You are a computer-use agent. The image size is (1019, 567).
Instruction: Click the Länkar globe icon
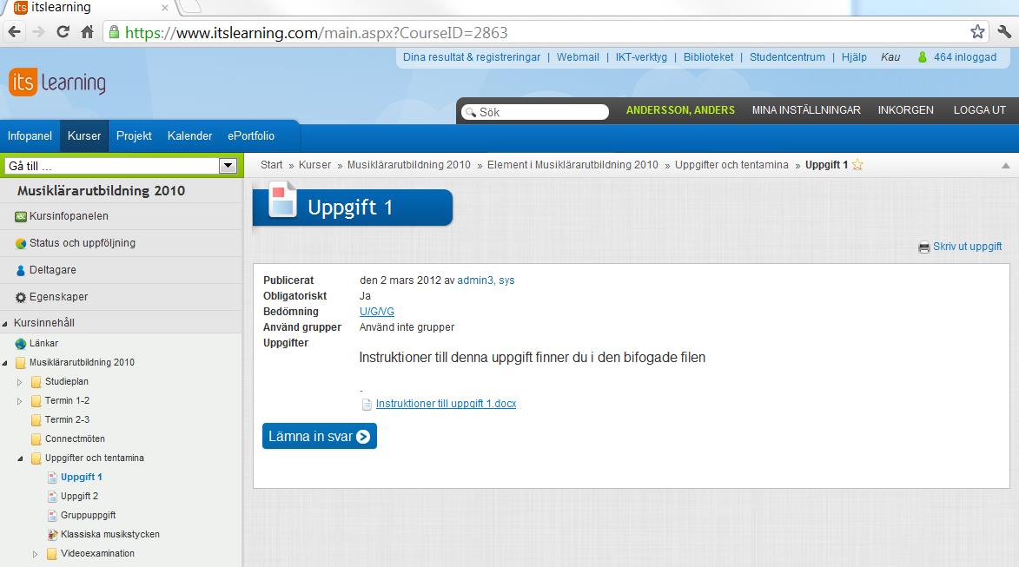21,344
